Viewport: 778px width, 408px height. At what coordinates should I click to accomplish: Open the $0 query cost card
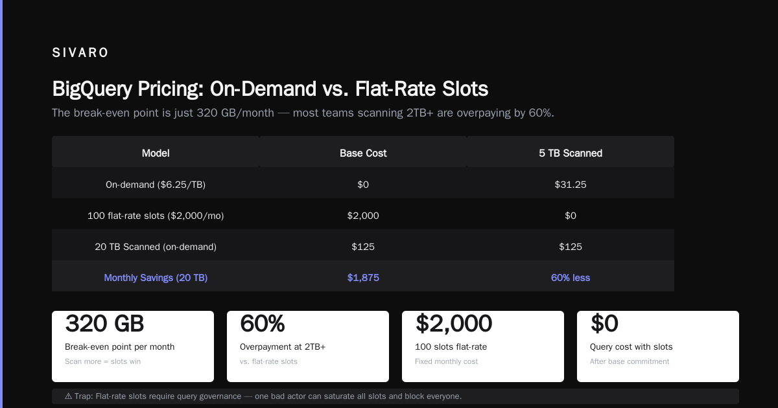[658, 346]
